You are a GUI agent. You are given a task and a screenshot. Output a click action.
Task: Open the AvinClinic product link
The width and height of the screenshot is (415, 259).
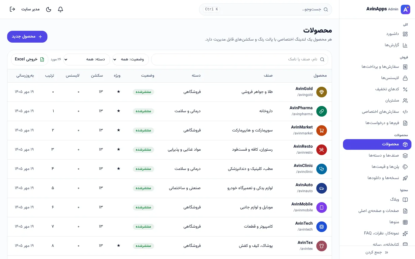(303, 166)
